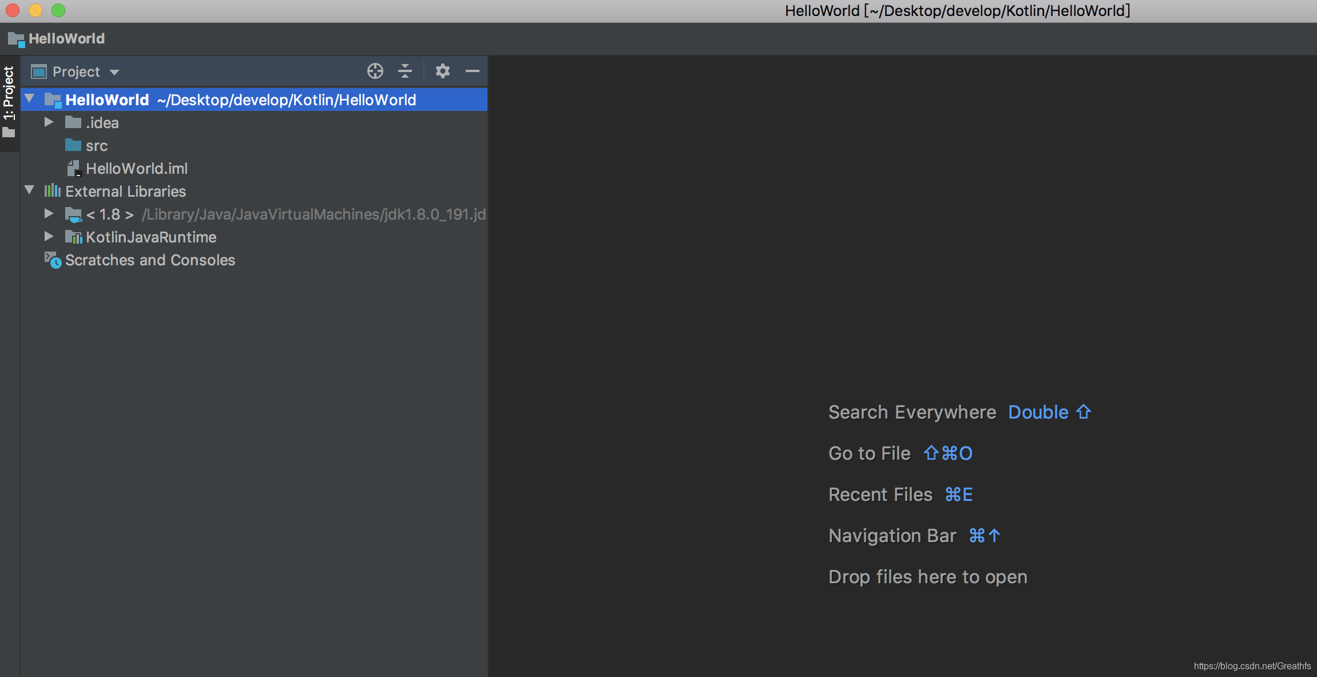The image size is (1317, 677).
Task: Click the Collapse All icon in Project panel
Action: coord(404,71)
